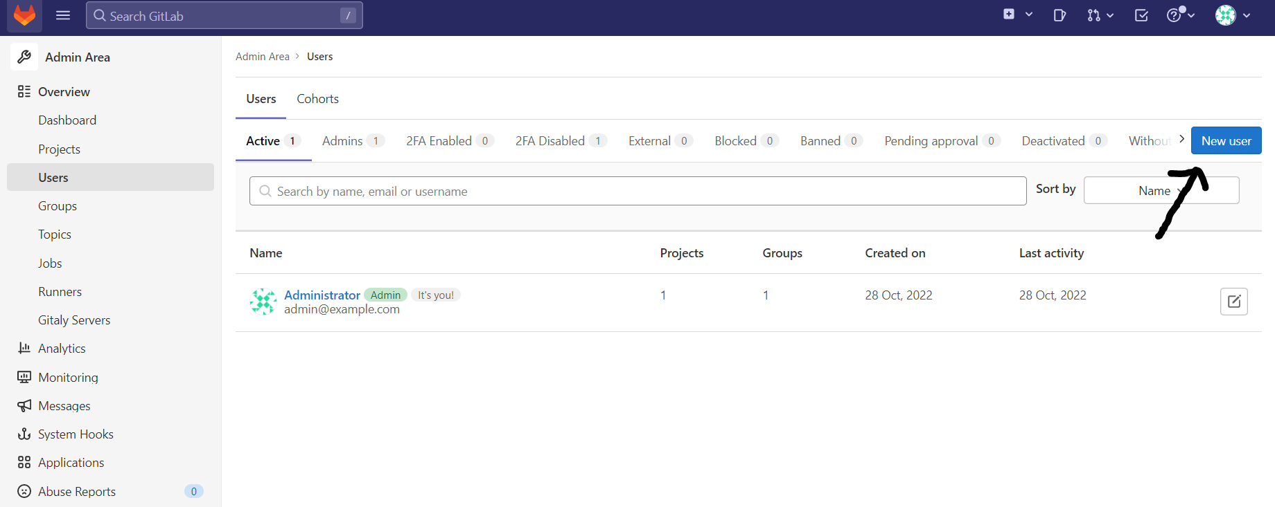Open Projects in the sidebar
Image resolution: width=1275 pixels, height=507 pixels.
click(59, 149)
